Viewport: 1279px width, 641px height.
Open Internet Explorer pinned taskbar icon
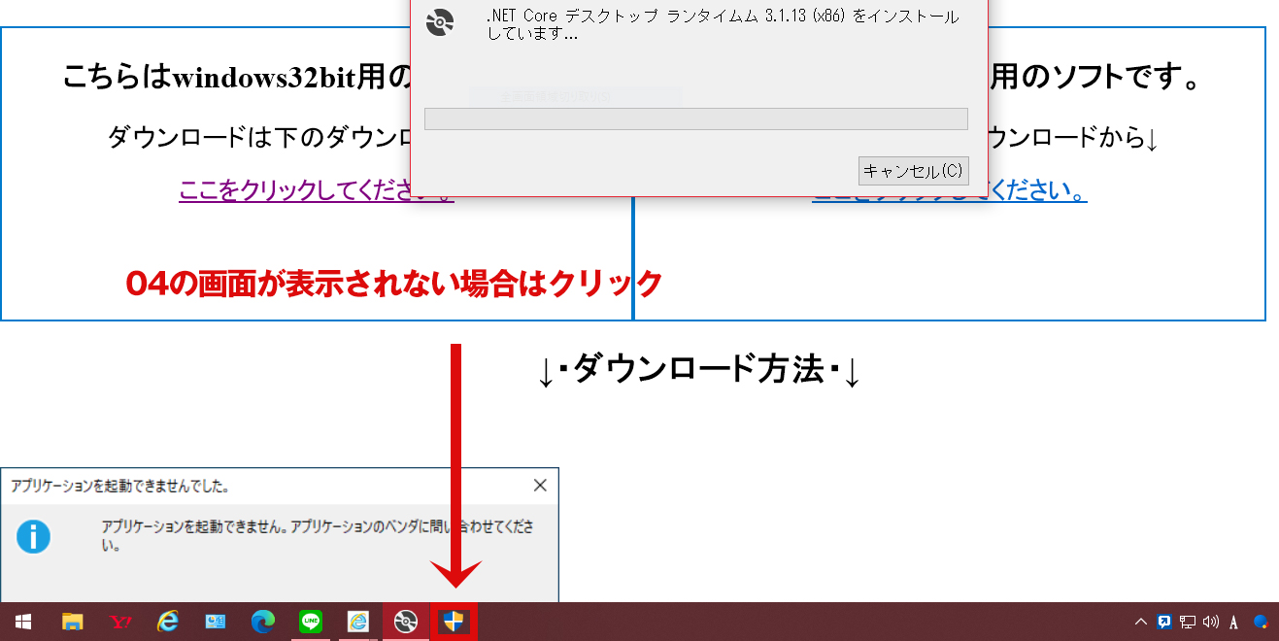coord(168,622)
